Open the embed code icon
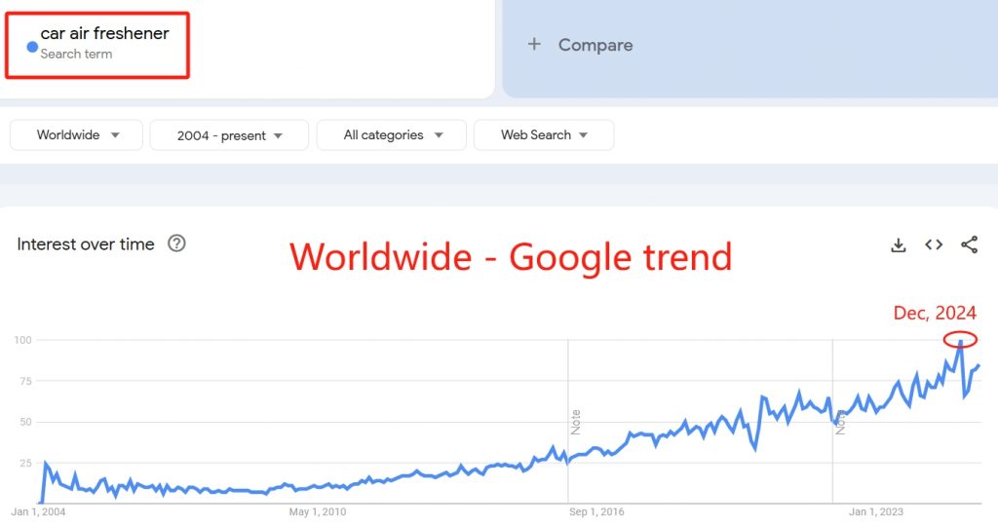Image resolution: width=998 pixels, height=525 pixels. pos(934,245)
